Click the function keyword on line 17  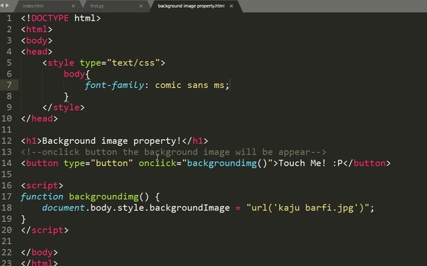pos(42,196)
